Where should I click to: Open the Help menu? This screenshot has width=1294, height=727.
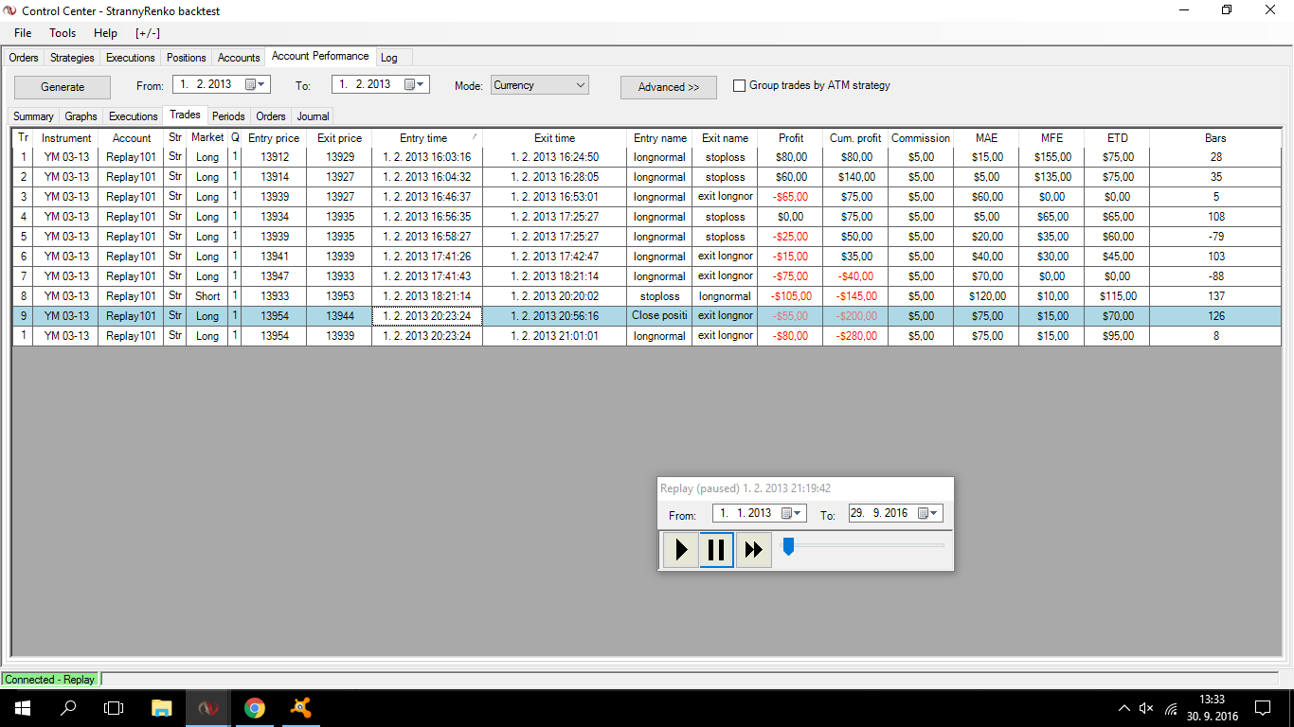105,33
